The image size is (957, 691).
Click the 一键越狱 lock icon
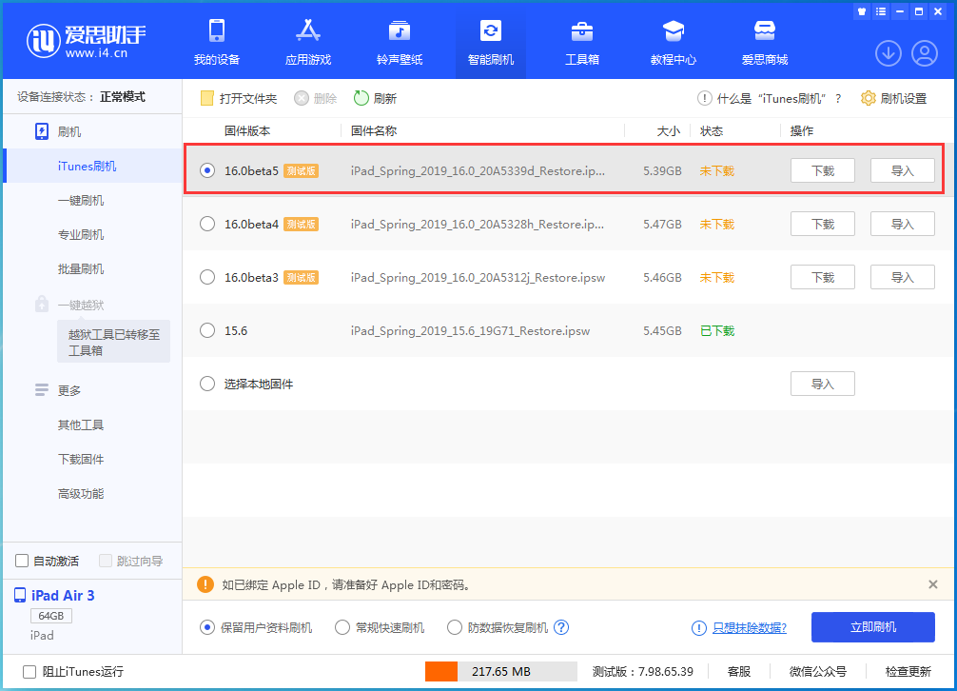[x=42, y=304]
